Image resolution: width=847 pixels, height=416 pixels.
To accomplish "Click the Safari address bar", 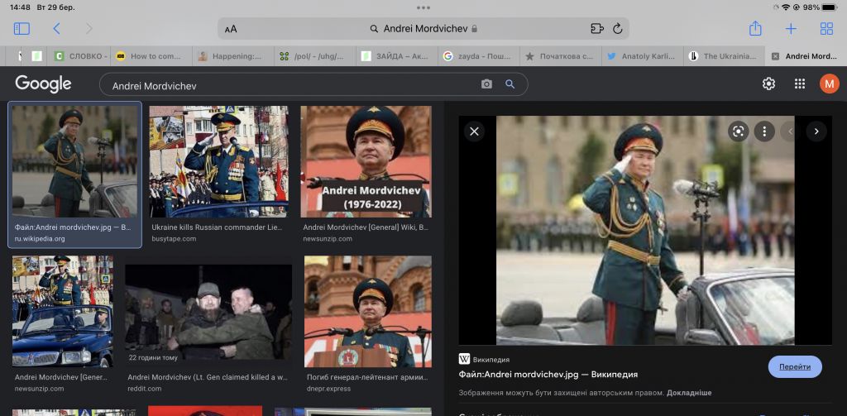I will [x=423, y=29].
